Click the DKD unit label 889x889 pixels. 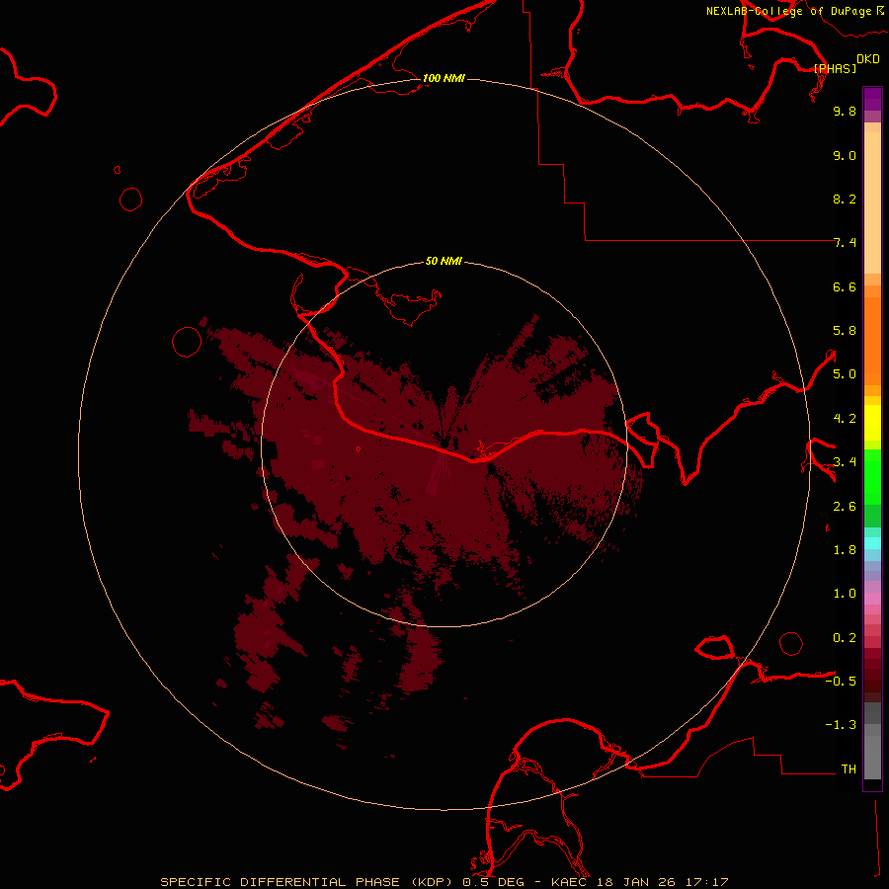868,59
